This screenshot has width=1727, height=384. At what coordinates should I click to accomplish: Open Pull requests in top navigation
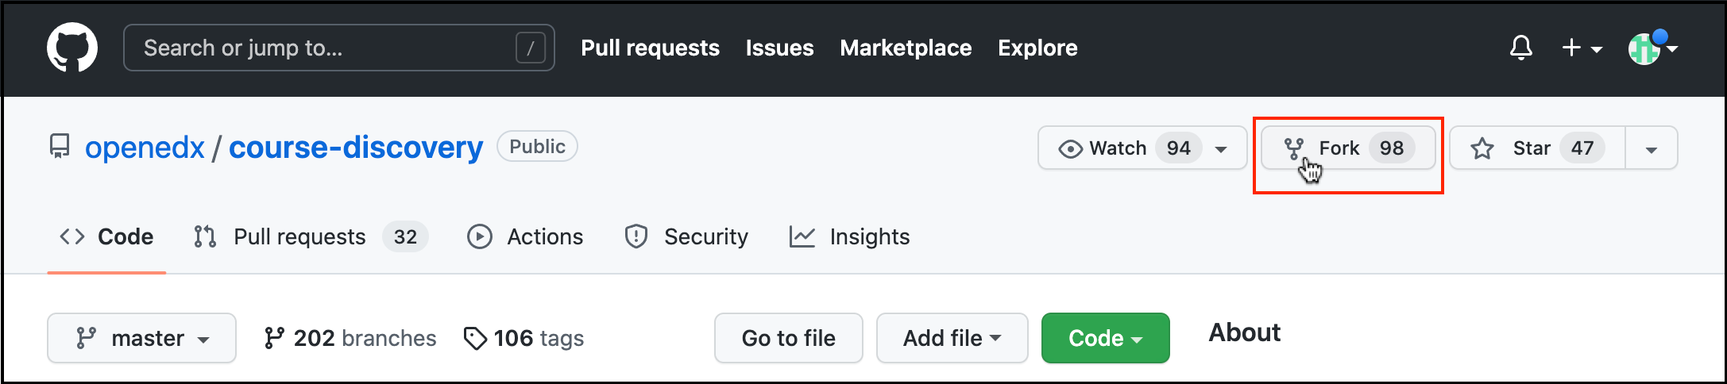650,48
